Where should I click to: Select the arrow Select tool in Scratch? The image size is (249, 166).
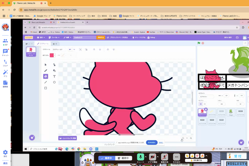pyautogui.click(x=46, y=65)
